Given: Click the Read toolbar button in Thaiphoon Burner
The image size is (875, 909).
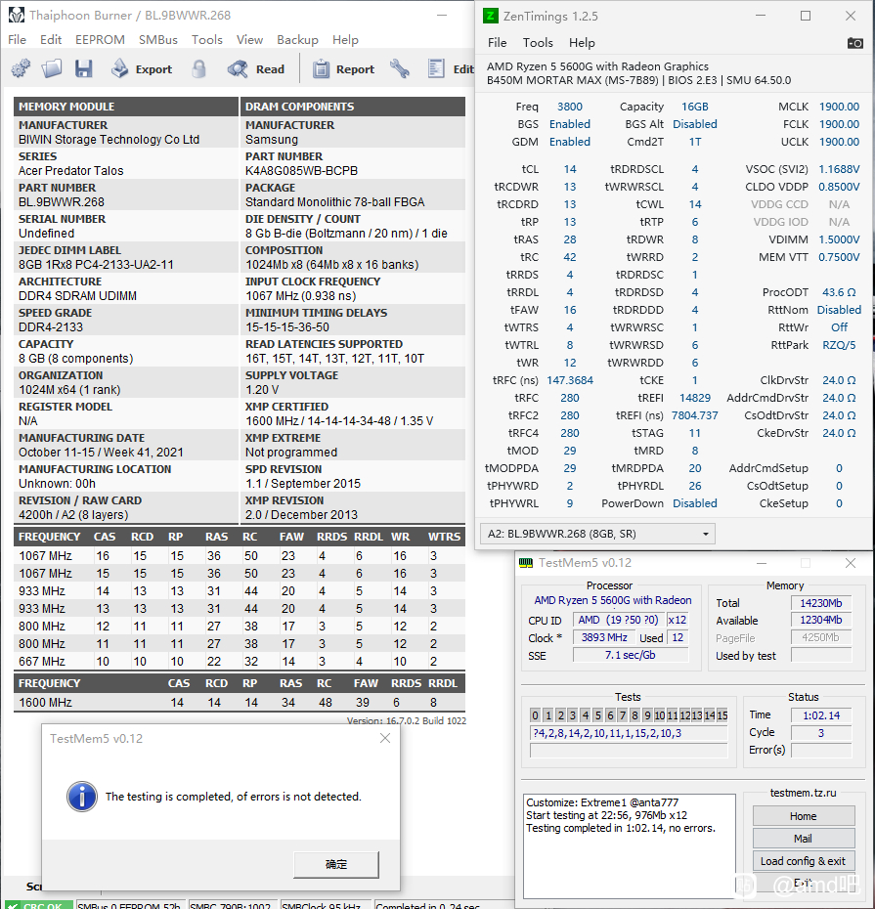Looking at the screenshot, I should (x=256, y=69).
